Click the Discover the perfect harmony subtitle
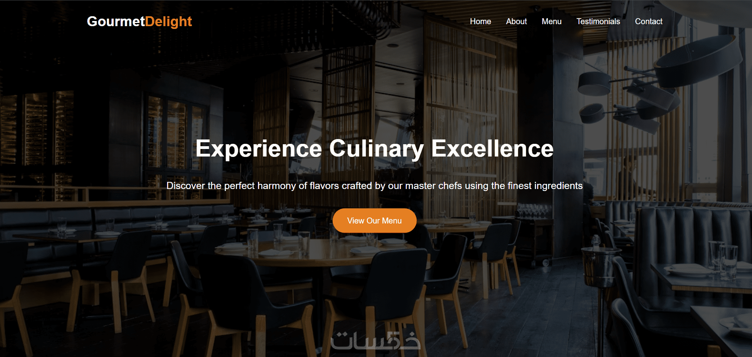Image resolution: width=752 pixels, height=357 pixels. [x=374, y=186]
